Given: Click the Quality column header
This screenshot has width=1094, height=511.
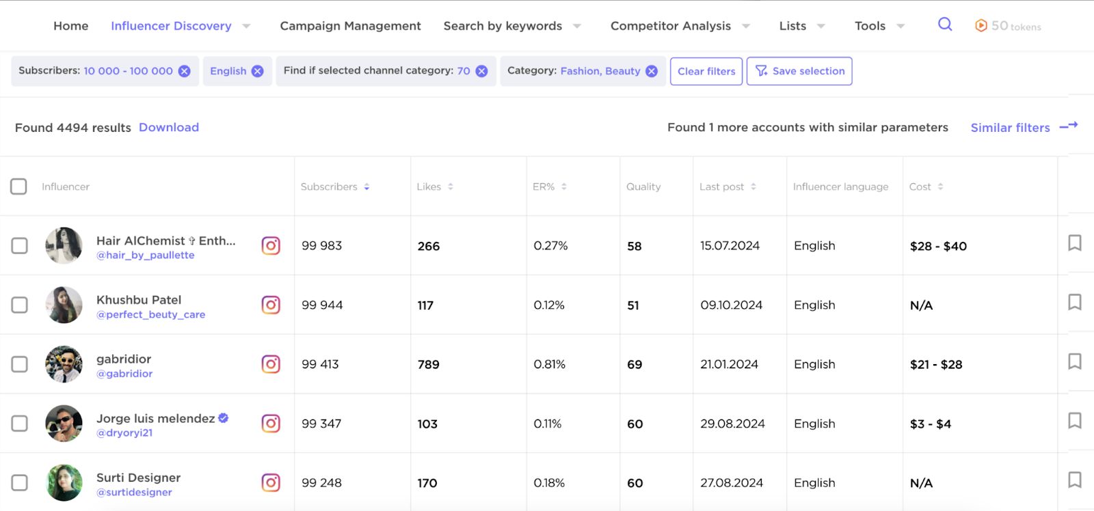Looking at the screenshot, I should point(643,187).
